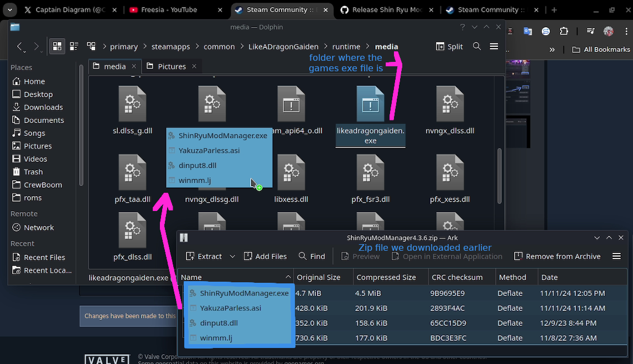Click Extract button in Ark
This screenshot has width=633, height=364.
point(204,256)
